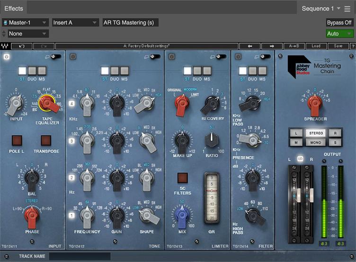Flip the Input module expand switch

[56, 56]
